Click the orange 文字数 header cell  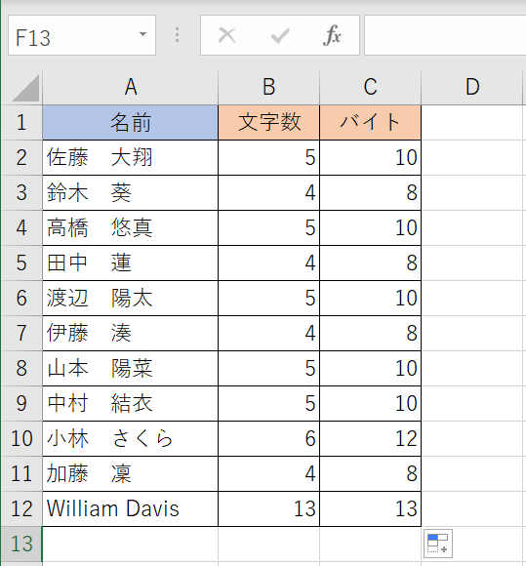tap(269, 122)
